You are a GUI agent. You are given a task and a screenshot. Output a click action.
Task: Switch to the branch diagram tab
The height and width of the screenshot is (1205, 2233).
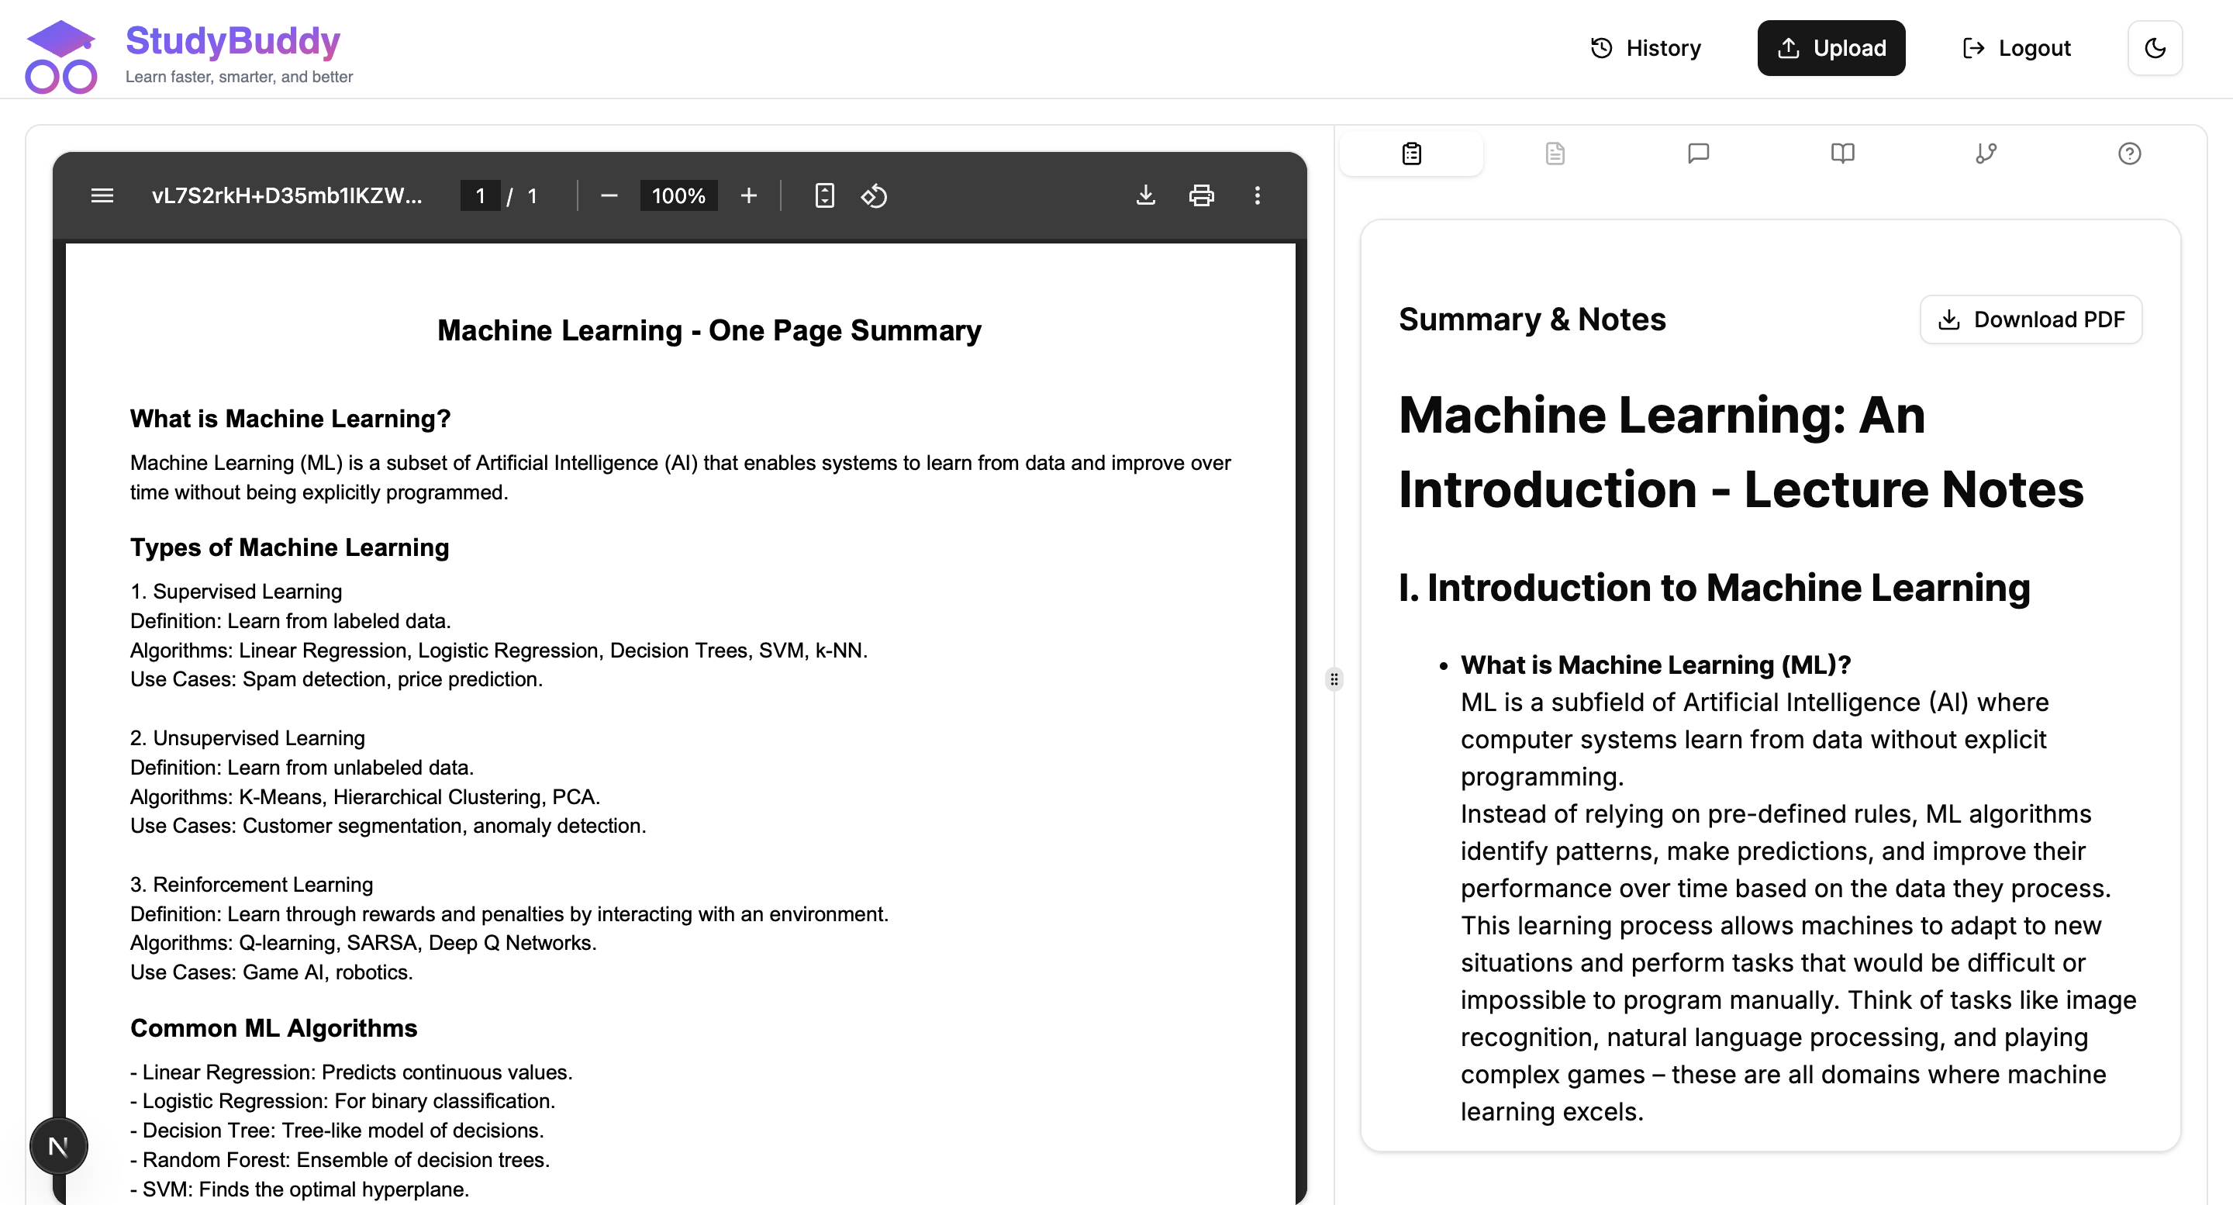point(1986,154)
